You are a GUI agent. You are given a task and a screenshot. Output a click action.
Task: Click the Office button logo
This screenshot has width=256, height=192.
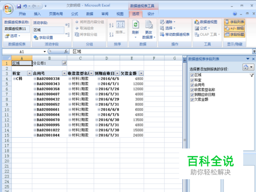[8, 9]
